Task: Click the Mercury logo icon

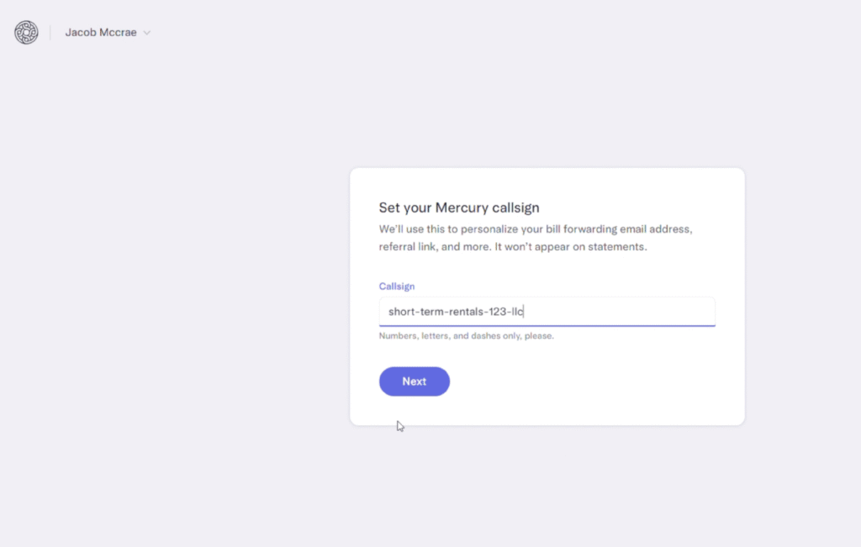Action: [x=26, y=33]
